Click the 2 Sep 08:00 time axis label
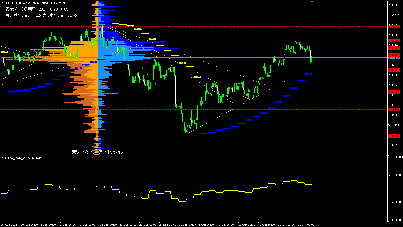This screenshot has height=227, width=403. pyautogui.click(x=48, y=224)
